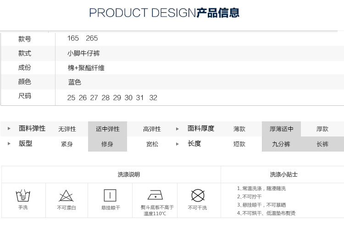The height and width of the screenshot is (229, 344).
Task: Click size 29
Action: tap(117, 98)
